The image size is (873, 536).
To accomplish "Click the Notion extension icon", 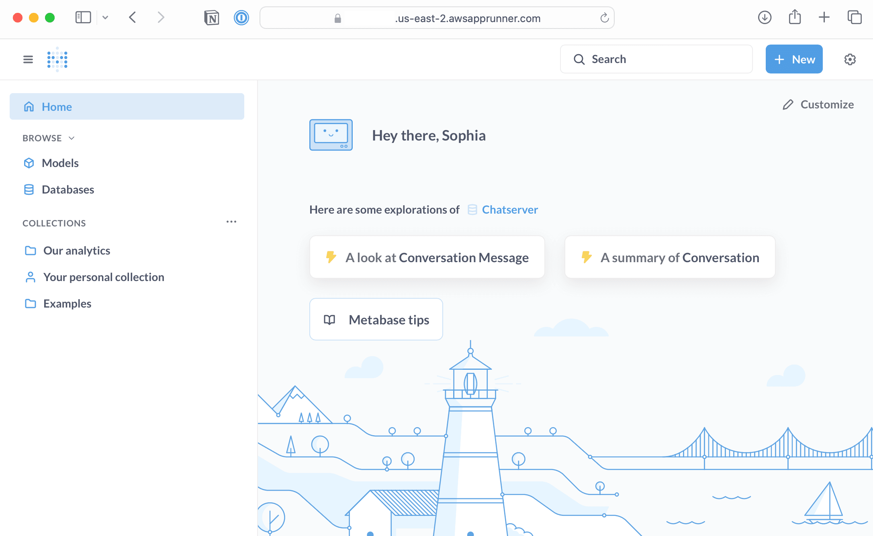I will 212,18.
